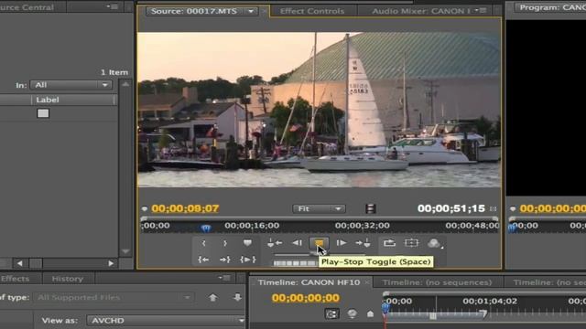This screenshot has height=329, width=586.
Task: Open the Source: 00017.MTS clip dropdown
Action: (251, 12)
